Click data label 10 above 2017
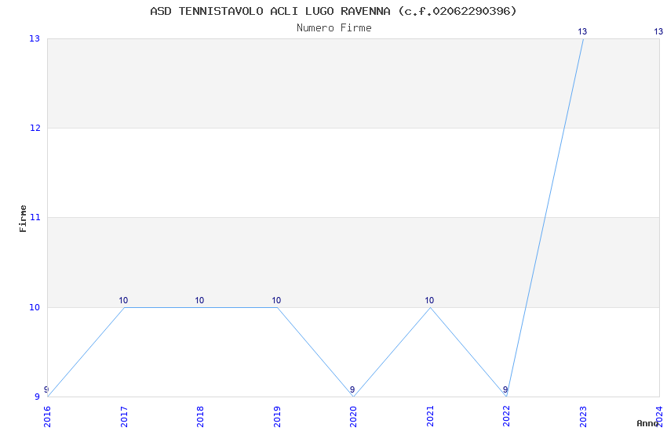667x431 pixels. 123,300
